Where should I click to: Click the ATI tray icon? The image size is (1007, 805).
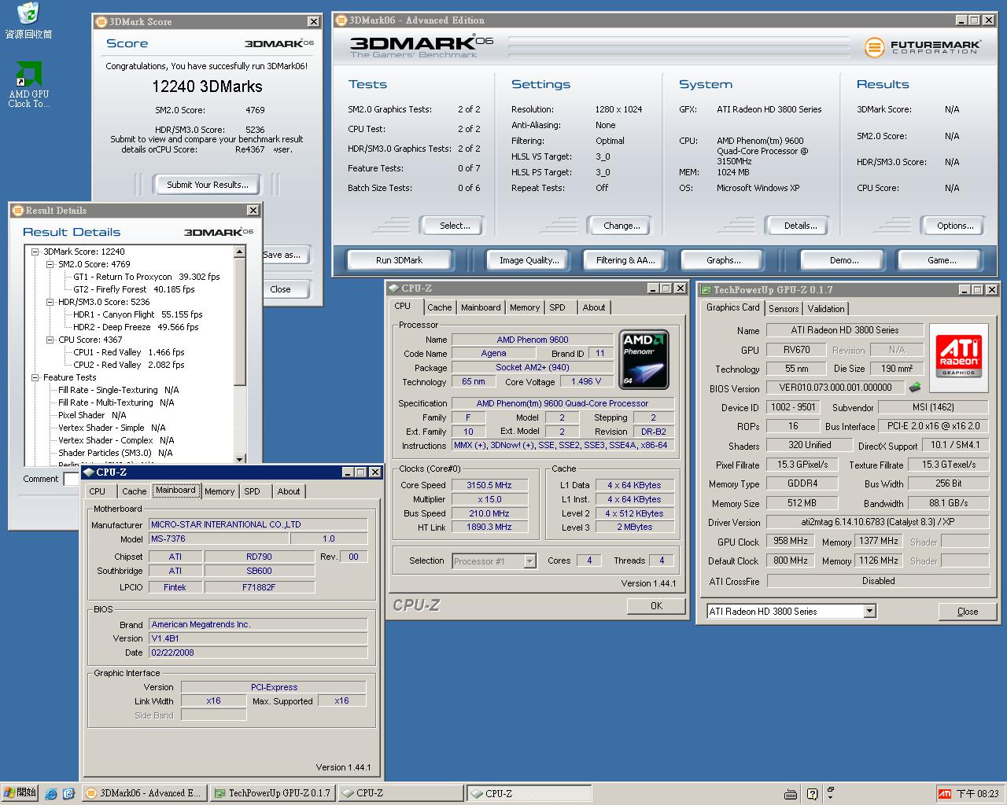point(945,794)
